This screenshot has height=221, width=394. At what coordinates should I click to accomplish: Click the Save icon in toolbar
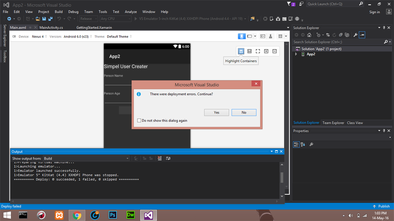[44, 18]
